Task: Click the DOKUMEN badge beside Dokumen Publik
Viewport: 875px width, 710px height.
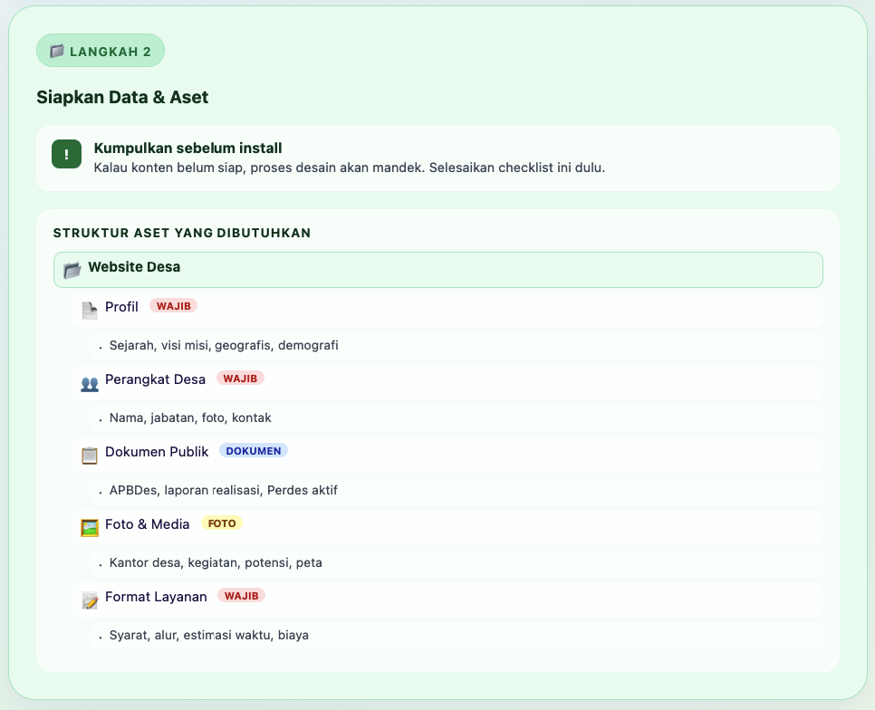Action: pos(254,450)
